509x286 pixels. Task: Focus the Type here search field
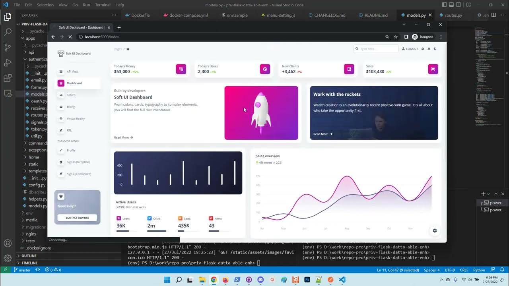376,48
